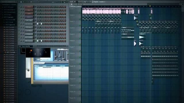
Task: Click the yellow playhead marker on playlist ruler
Action: tap(150, 6)
